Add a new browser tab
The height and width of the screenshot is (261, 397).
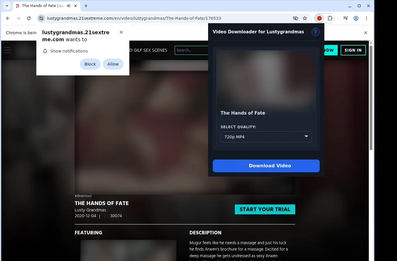pyautogui.click(x=86, y=6)
